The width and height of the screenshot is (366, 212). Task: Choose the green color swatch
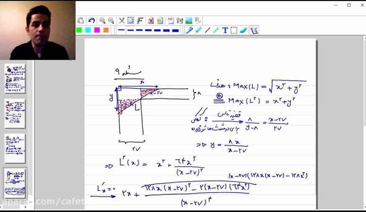80,30
